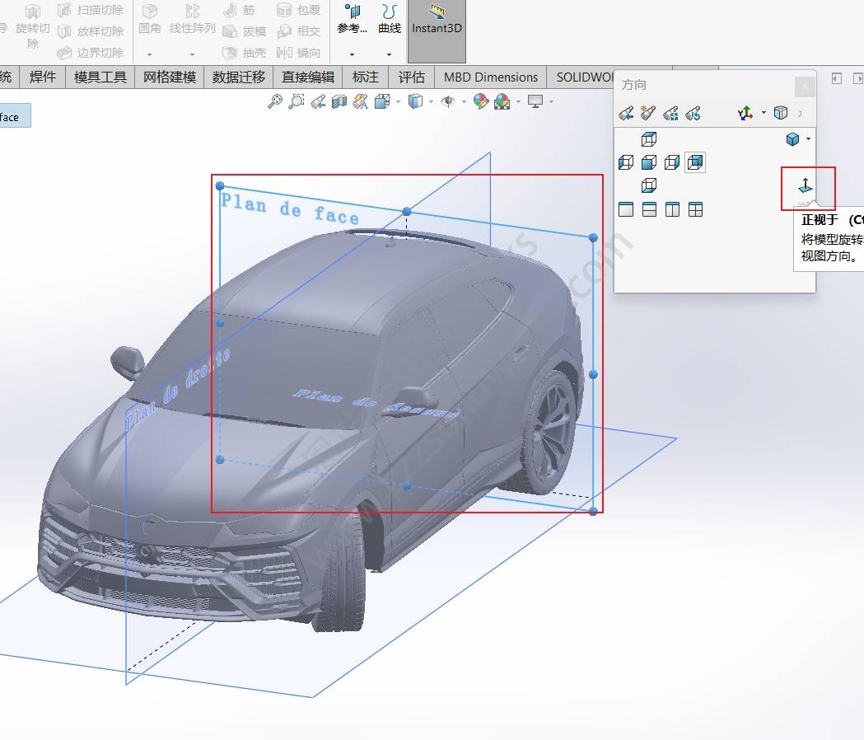Click the New View telescope icon
Screen dimensions: 864x740
(x=648, y=113)
